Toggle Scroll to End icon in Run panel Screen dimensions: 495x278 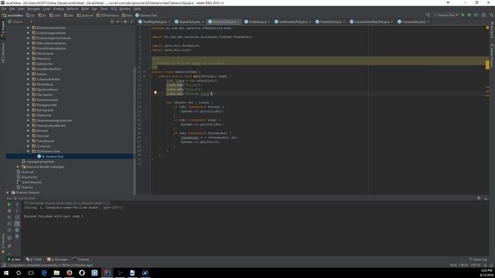tap(17, 224)
